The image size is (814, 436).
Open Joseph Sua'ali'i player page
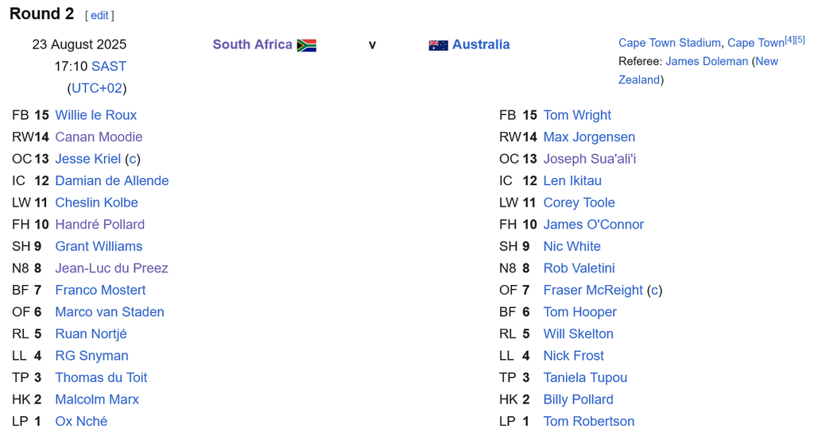point(589,159)
